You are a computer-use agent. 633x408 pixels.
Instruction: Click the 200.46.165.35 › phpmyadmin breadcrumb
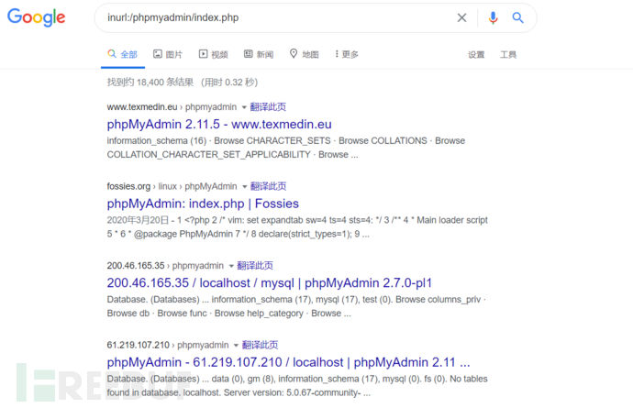[x=165, y=266]
